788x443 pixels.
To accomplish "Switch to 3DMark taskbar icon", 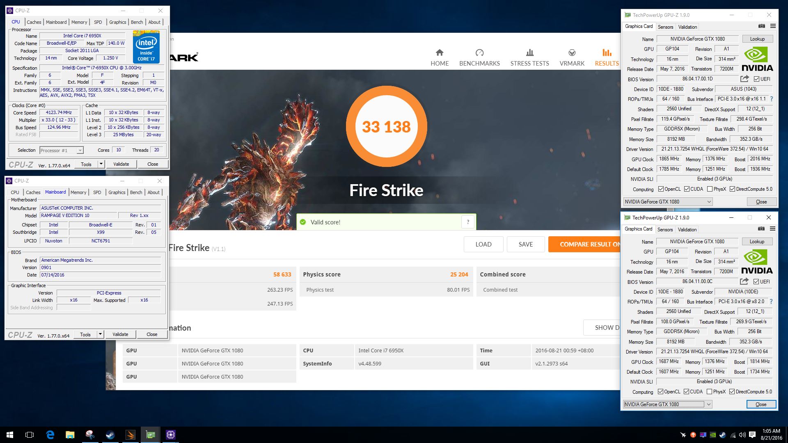I will click(x=131, y=435).
